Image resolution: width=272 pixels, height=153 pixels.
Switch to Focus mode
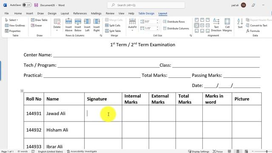(218, 151)
